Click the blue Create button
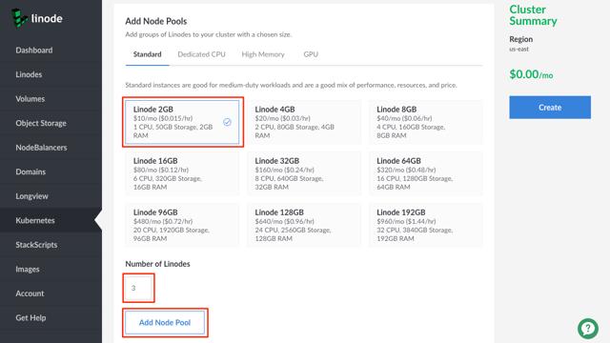 pyautogui.click(x=550, y=108)
